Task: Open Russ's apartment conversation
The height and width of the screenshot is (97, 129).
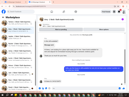Action: [18, 81]
